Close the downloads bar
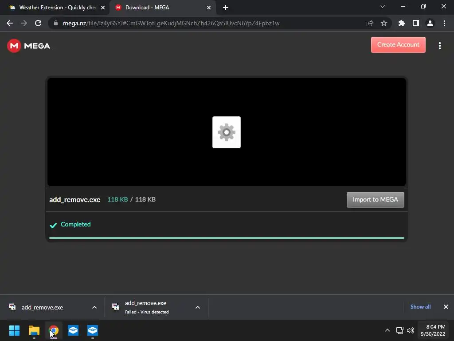 tap(446, 307)
